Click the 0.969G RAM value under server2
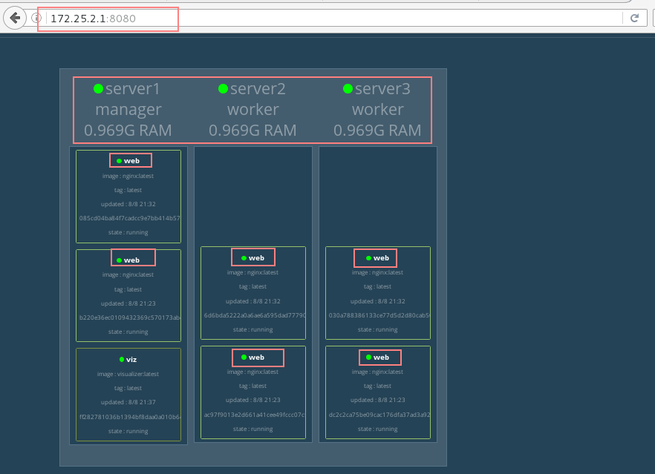Image resolution: width=655 pixels, height=474 pixels. [252, 131]
